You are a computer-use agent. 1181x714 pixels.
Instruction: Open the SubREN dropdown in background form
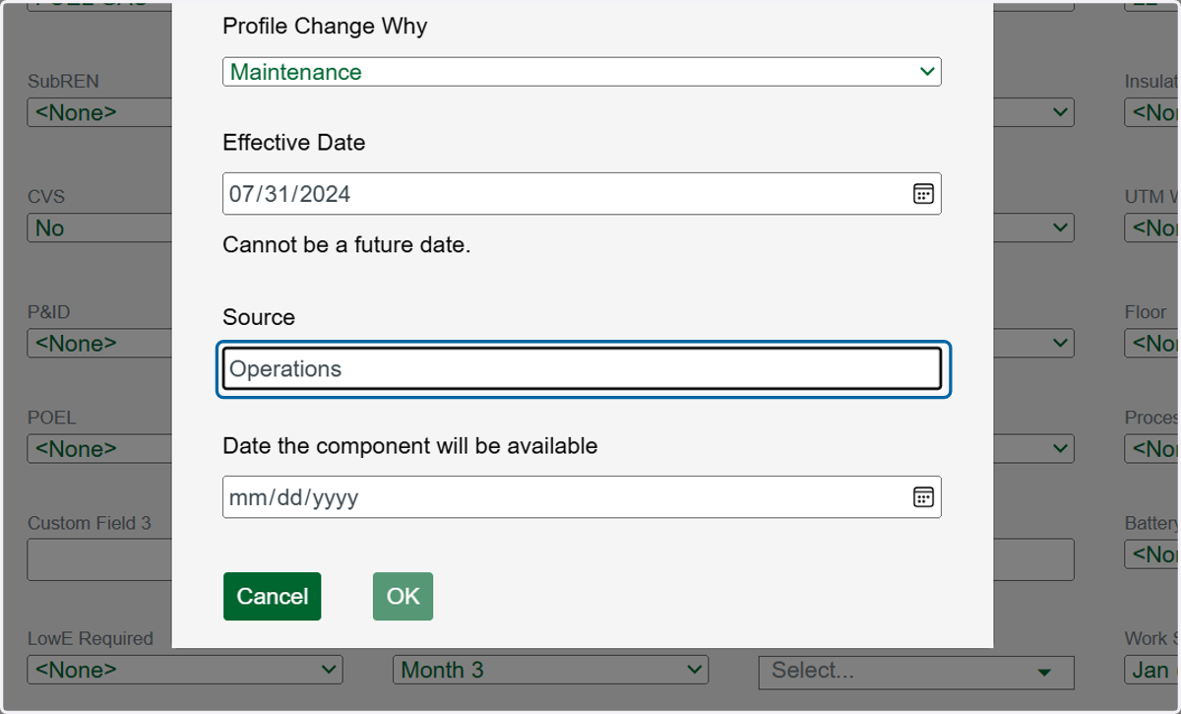tap(100, 112)
